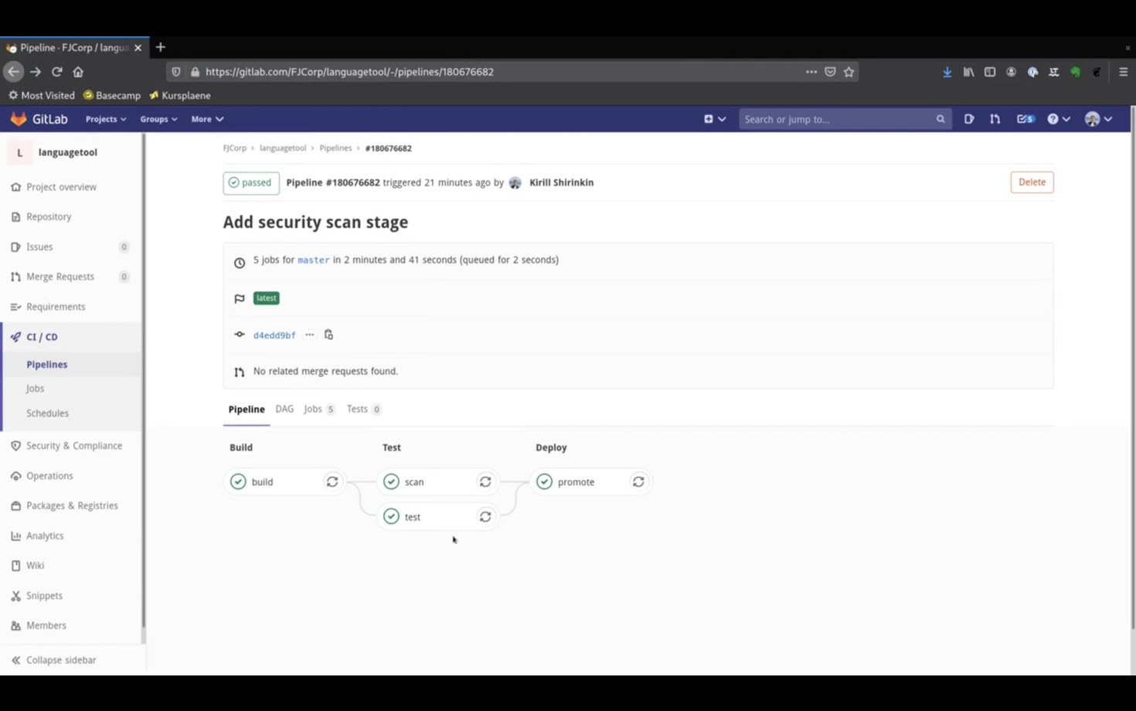Screen dimensions: 1136x711
Task: Open the Firefox library icon
Action: click(x=968, y=72)
